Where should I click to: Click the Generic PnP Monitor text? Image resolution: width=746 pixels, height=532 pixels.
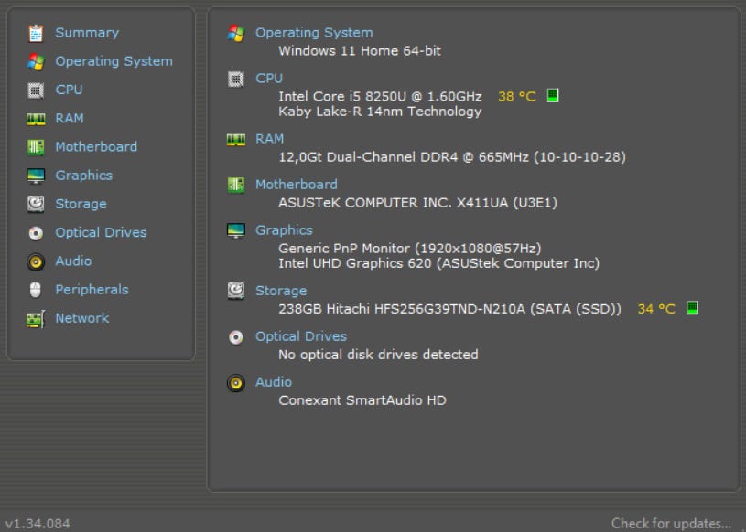coord(410,249)
